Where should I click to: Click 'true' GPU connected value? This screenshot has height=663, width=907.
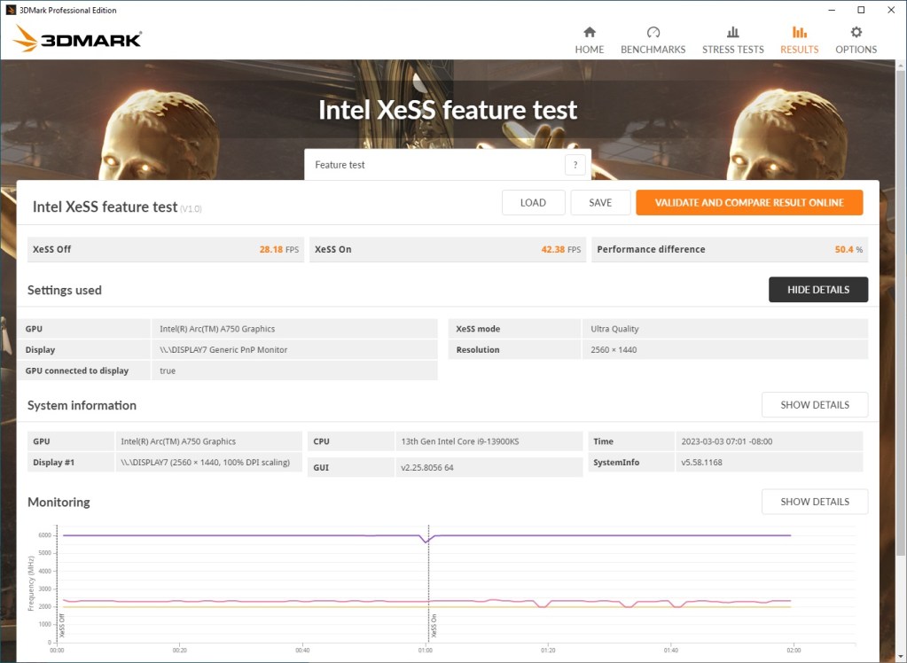(x=168, y=370)
